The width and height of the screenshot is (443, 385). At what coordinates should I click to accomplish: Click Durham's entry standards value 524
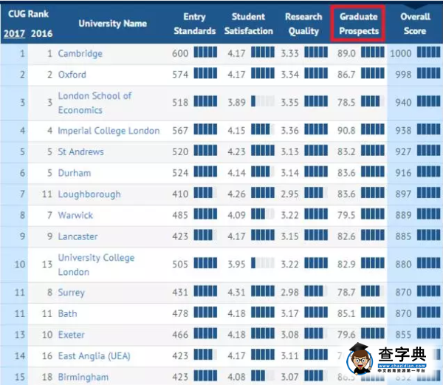pos(180,173)
